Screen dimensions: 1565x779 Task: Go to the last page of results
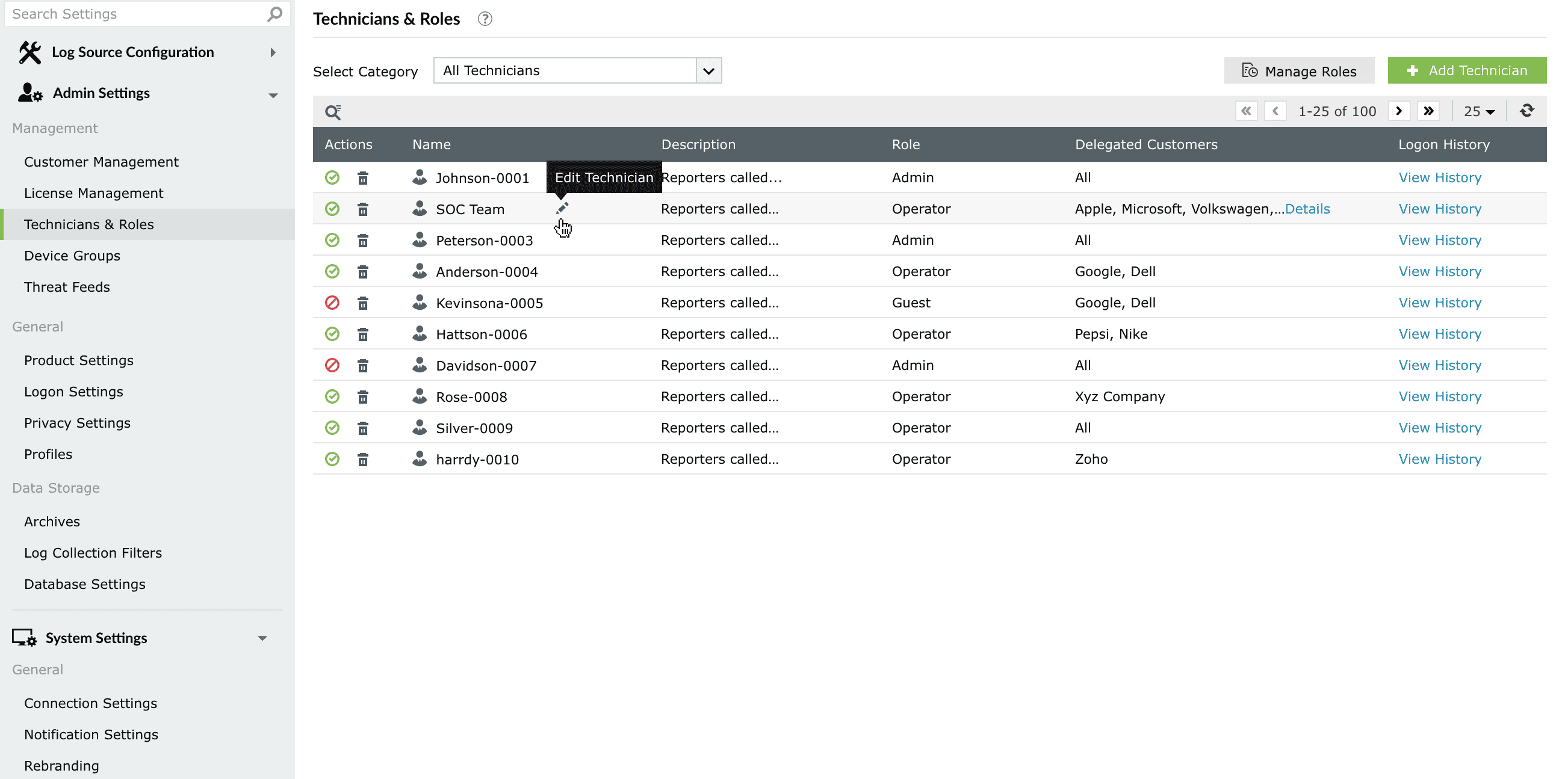click(1428, 111)
